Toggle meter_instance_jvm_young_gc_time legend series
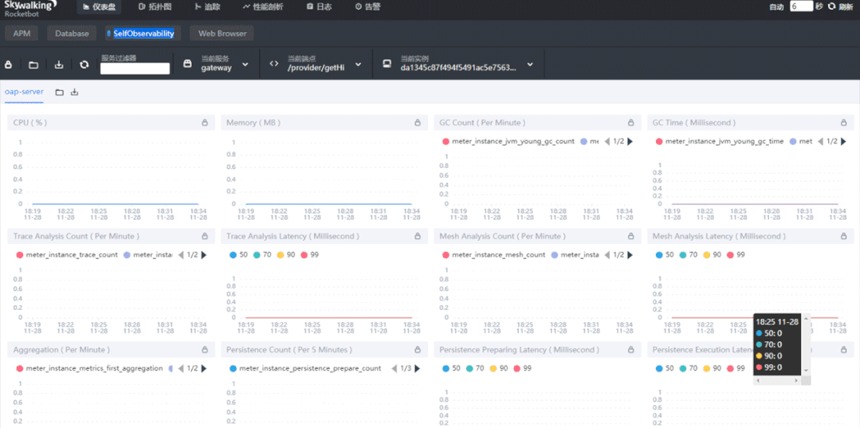Viewport: 860px width, 428px height. (721, 142)
